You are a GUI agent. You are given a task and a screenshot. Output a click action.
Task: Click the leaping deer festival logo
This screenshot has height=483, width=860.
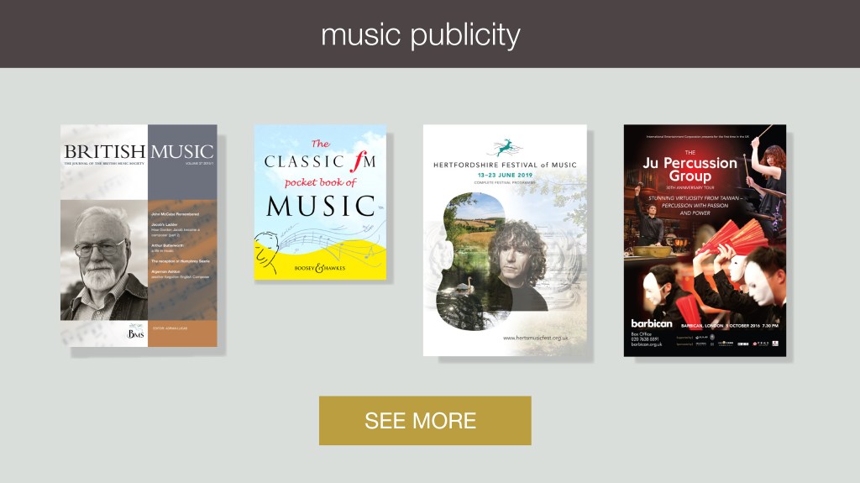[505, 148]
